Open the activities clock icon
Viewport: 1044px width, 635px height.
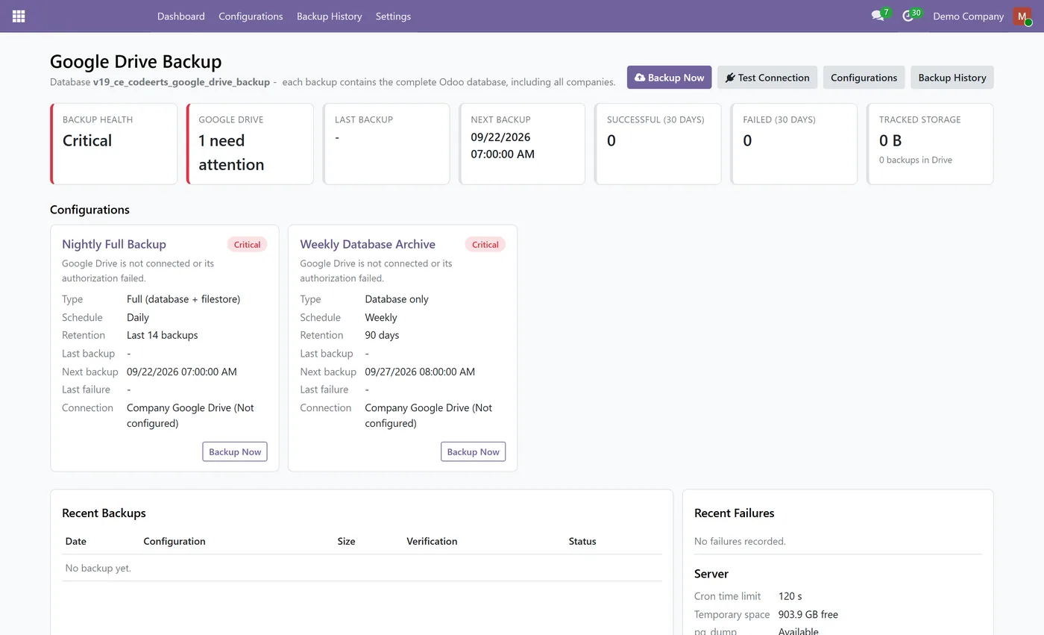908,16
